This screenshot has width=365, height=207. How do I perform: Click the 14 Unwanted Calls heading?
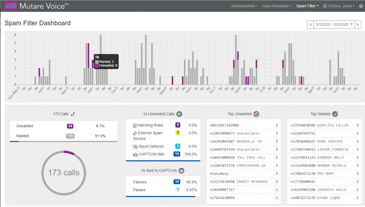click(x=159, y=114)
